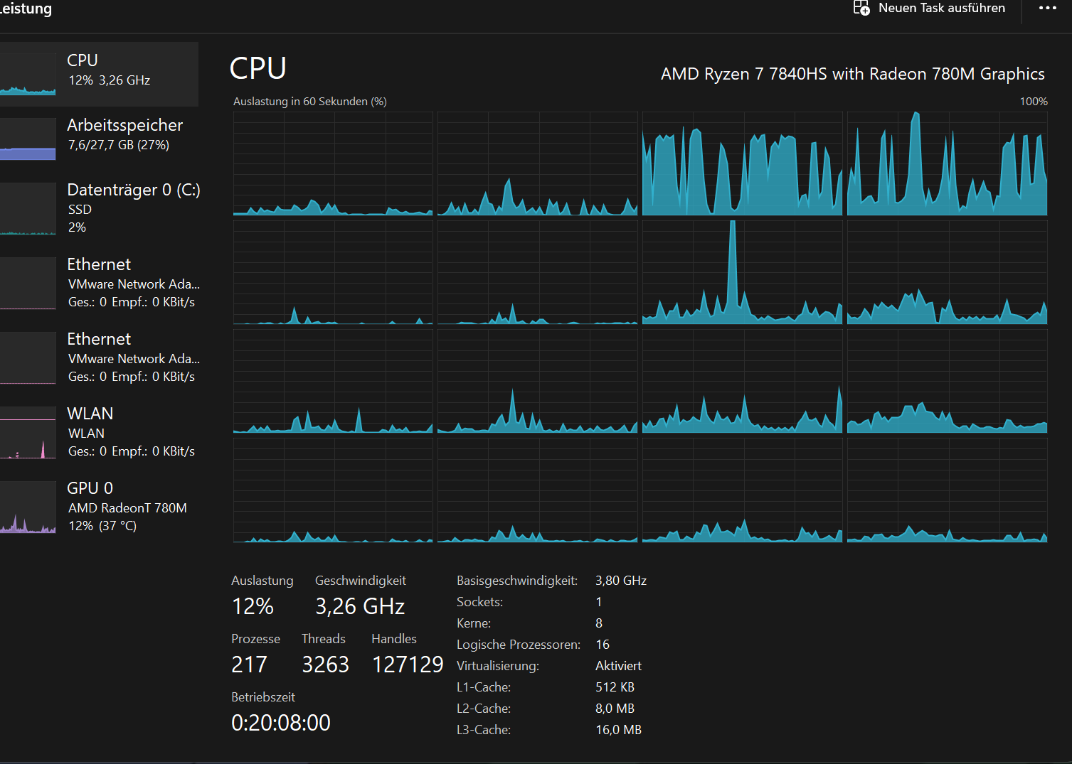Click the Prozesse label
1072x764 pixels.
point(255,639)
